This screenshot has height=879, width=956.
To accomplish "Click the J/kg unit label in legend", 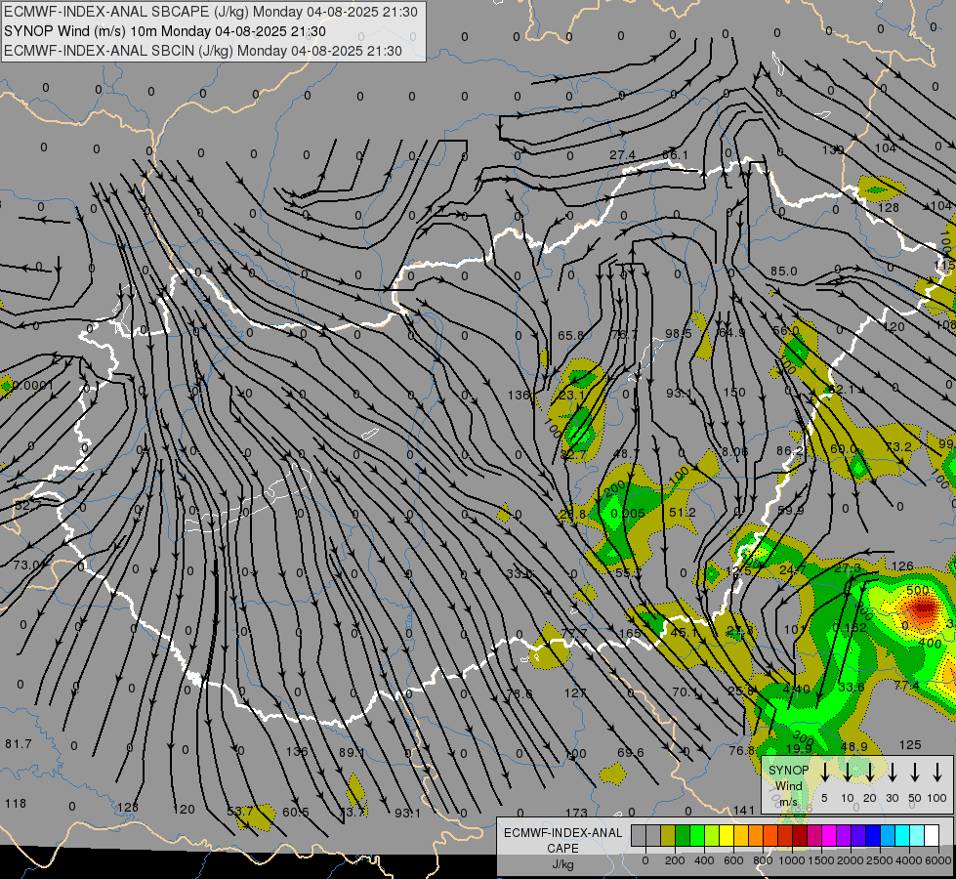I will coord(562,864).
